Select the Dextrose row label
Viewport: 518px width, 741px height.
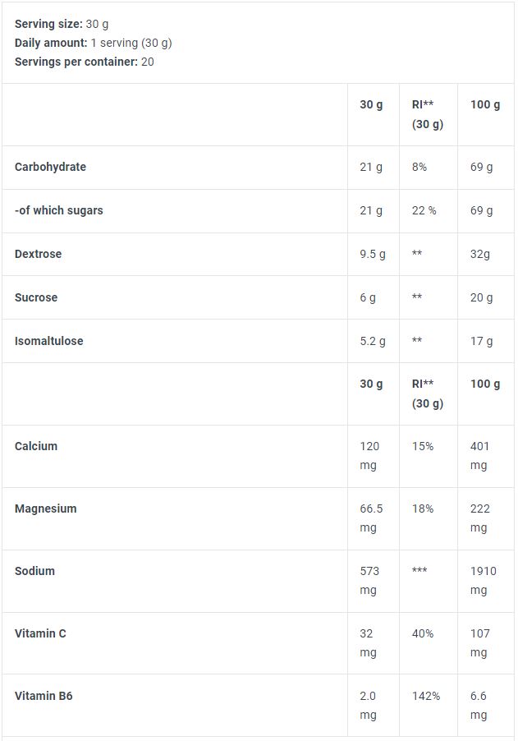click(38, 254)
